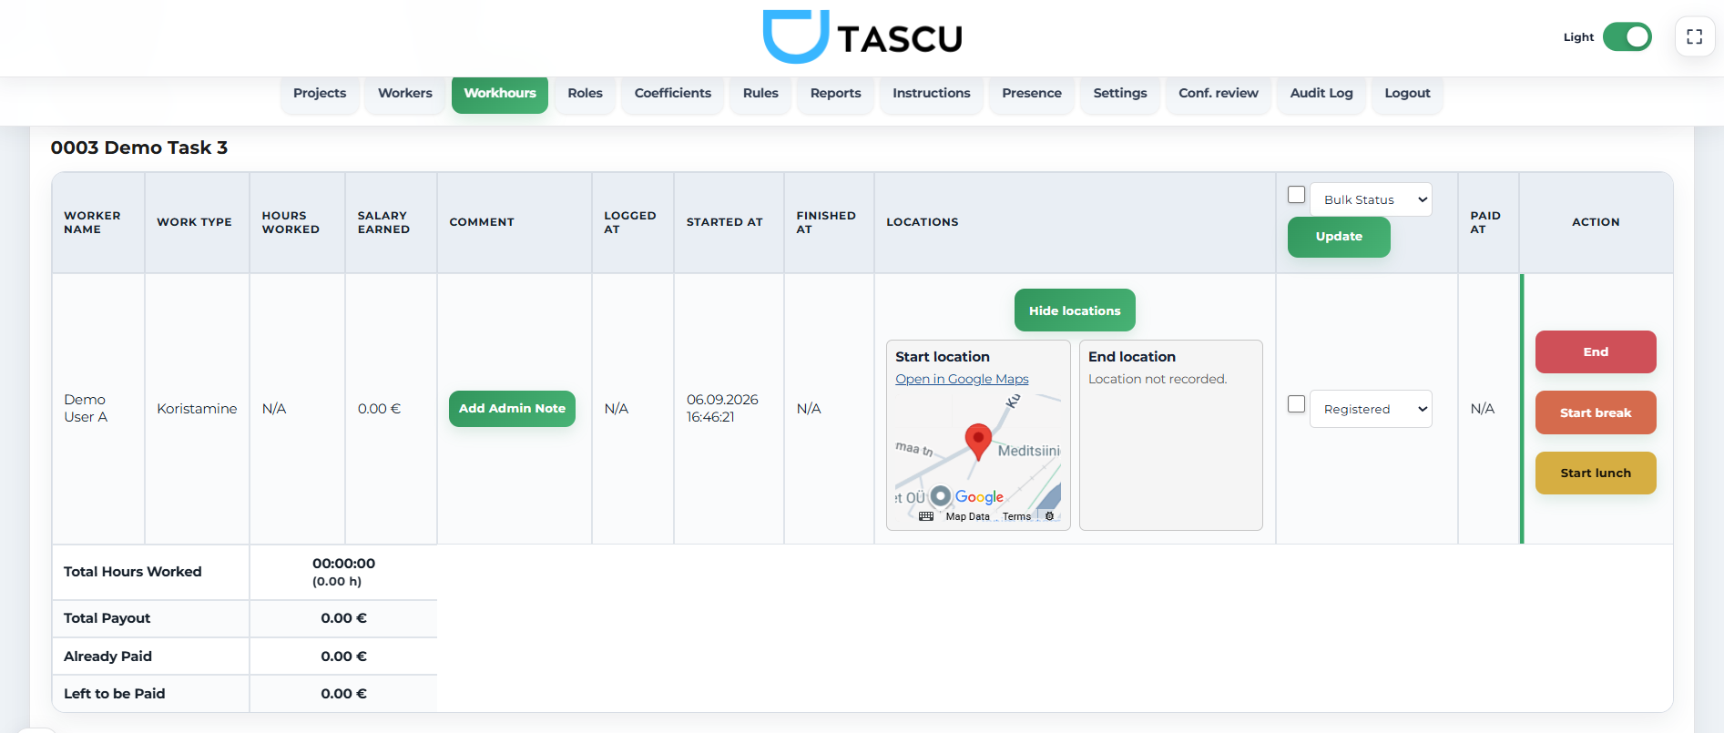Open in Google Maps link

(x=962, y=379)
